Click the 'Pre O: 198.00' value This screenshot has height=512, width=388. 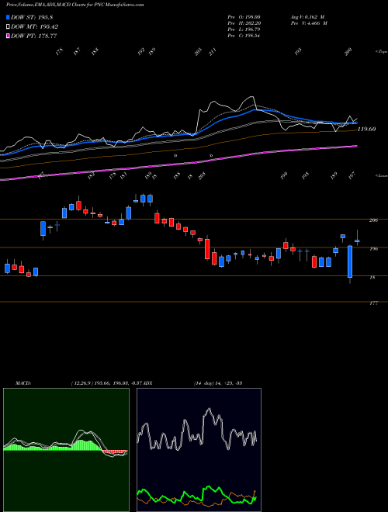[244, 17]
